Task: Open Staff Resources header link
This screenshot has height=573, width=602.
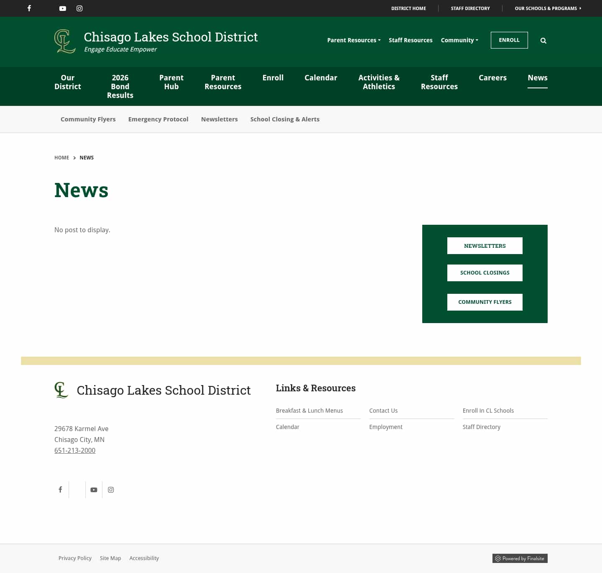Action: coord(411,40)
